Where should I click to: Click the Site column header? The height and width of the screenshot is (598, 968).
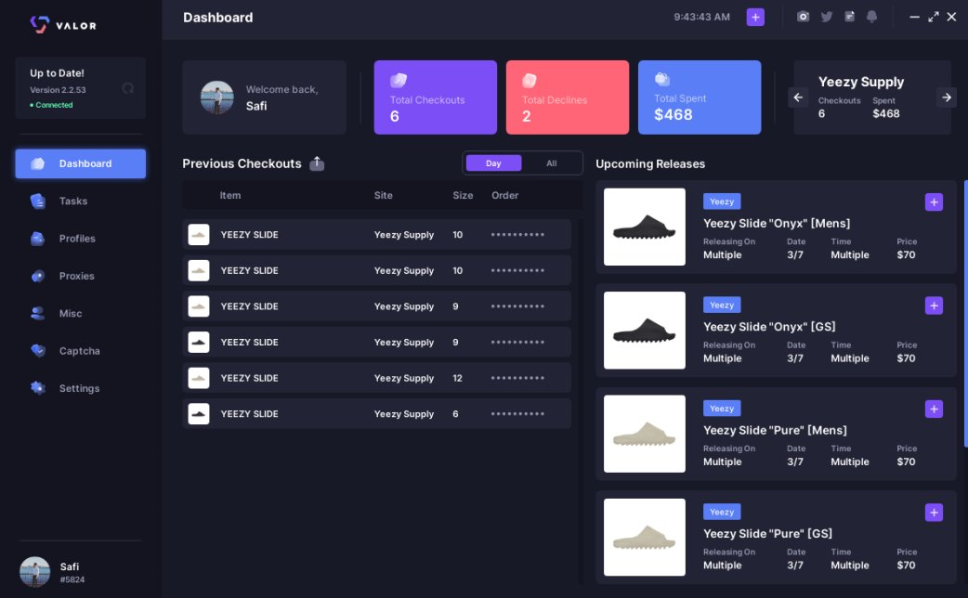click(384, 195)
